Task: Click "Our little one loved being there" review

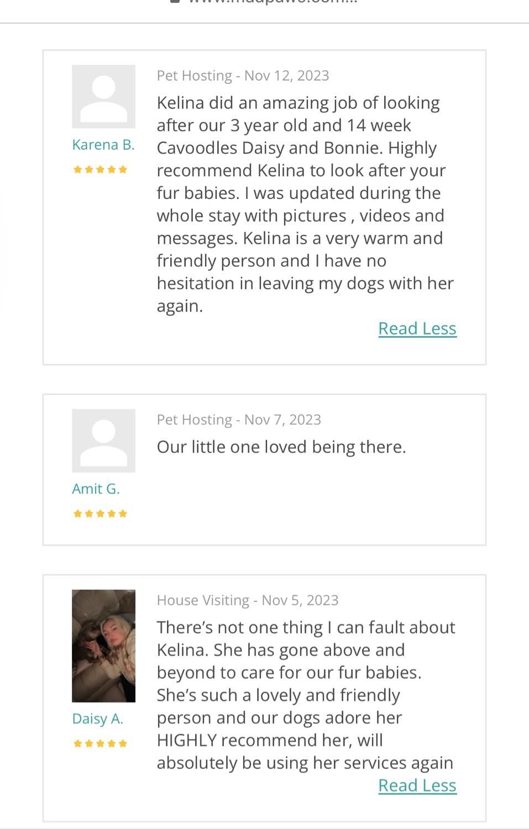Action: [x=281, y=447]
